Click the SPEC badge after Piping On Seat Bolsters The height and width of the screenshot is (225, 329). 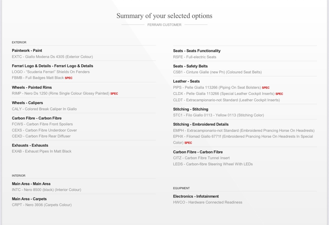265,88
